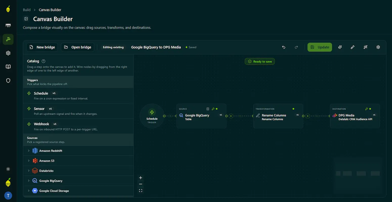Select the Rename Columns transformation node
Image resolution: width=392 pixels, height=202 pixels.
click(x=278, y=116)
